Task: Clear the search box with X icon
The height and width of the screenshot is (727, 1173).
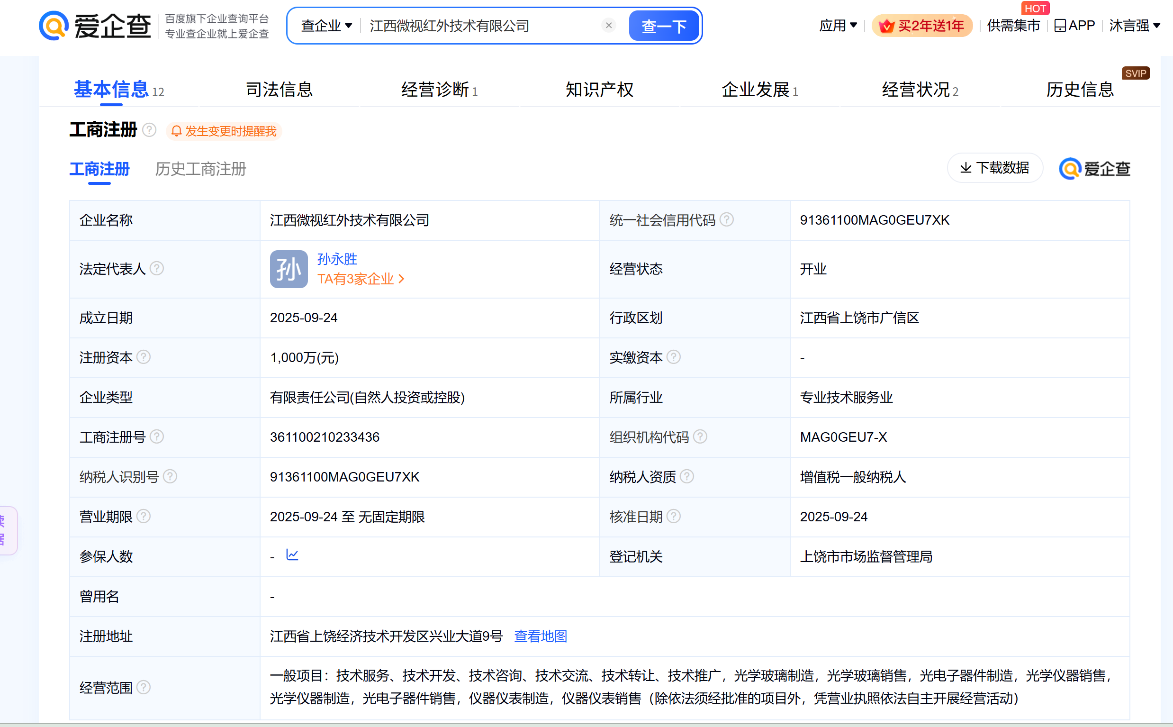Action: 608,26
